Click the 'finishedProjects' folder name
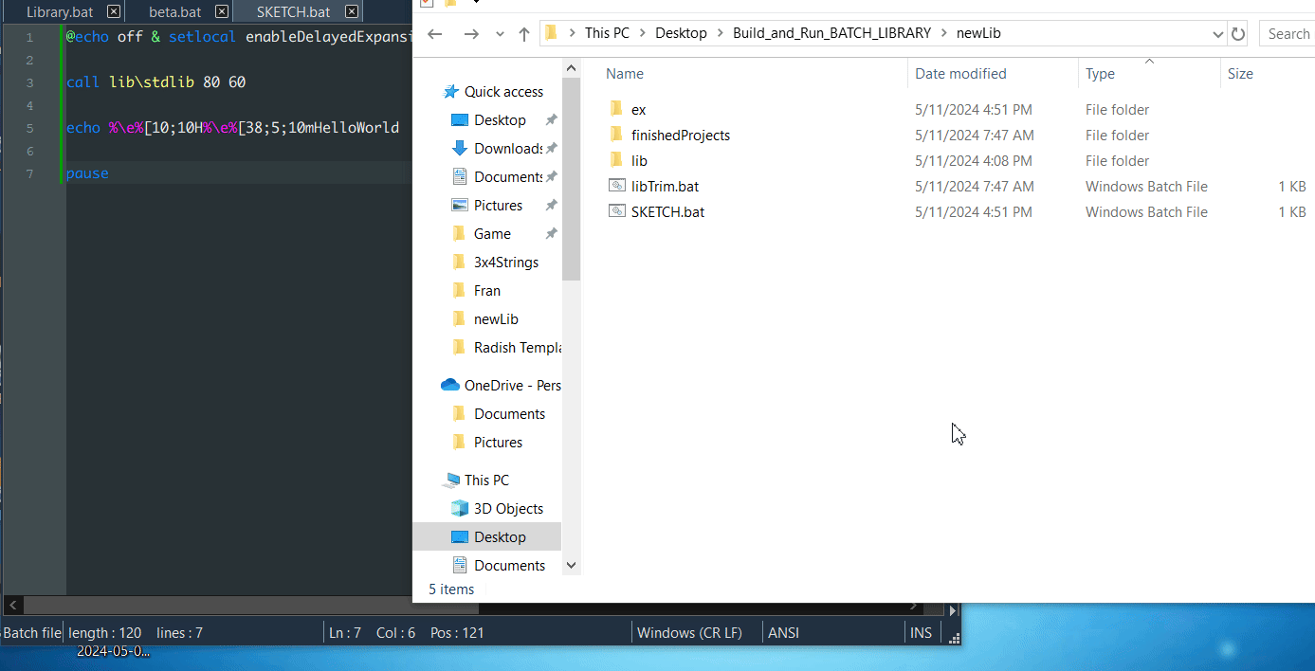1315x671 pixels. click(681, 136)
